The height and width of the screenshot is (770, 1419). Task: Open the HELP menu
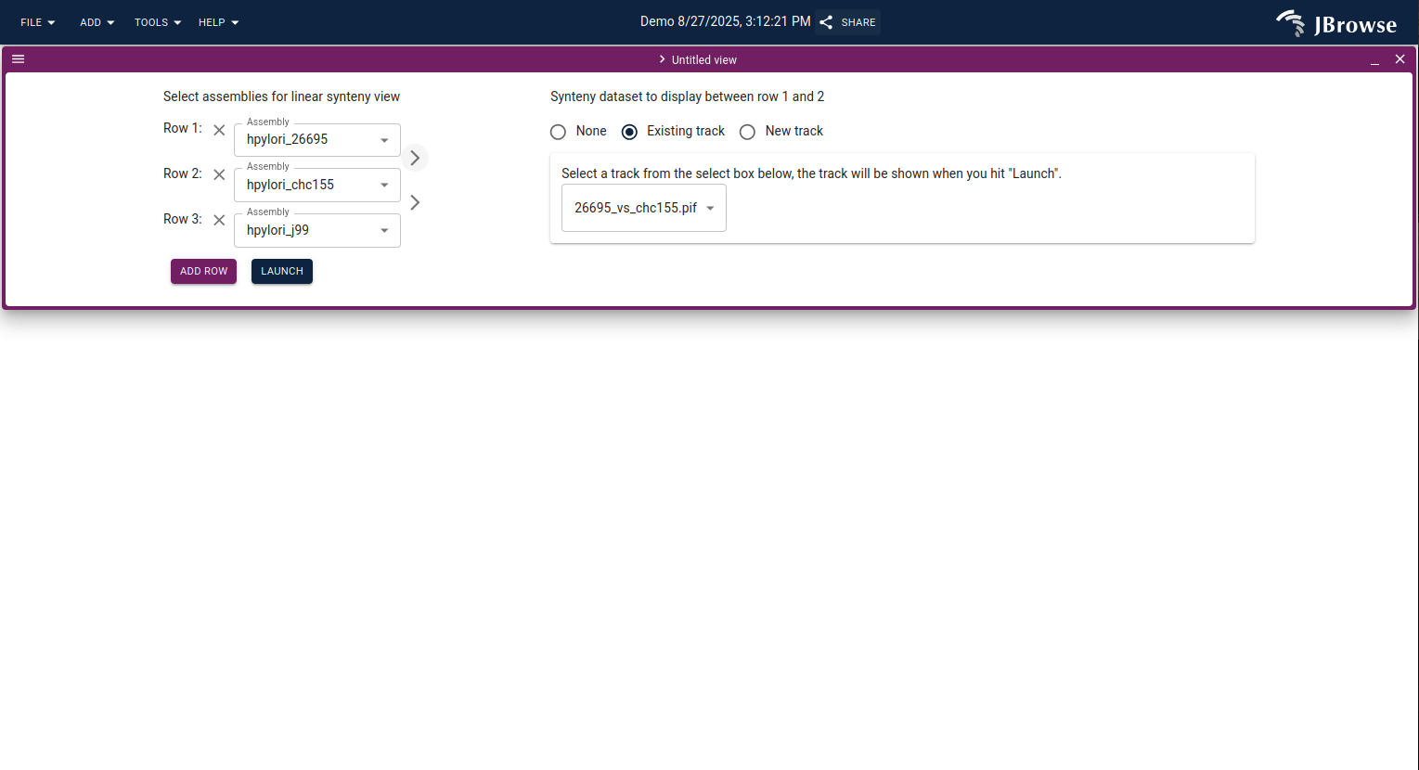218,22
